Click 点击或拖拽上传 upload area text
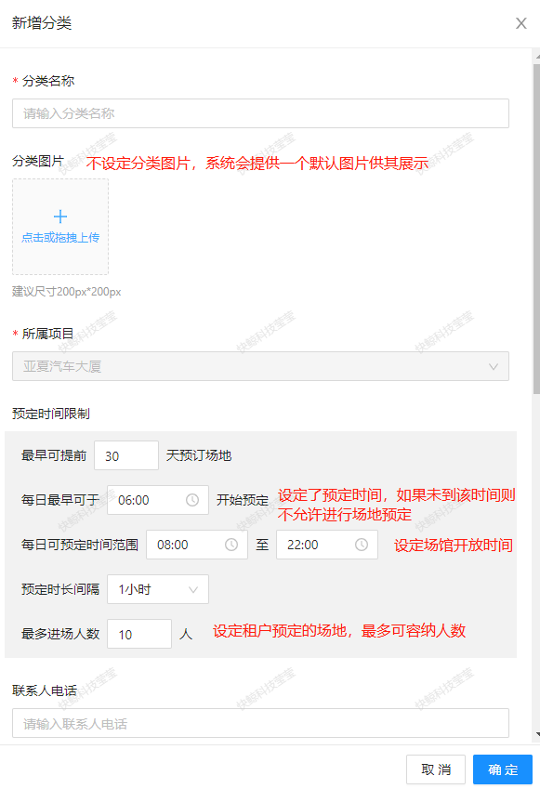Image resolution: width=540 pixels, height=789 pixels. [x=60, y=238]
